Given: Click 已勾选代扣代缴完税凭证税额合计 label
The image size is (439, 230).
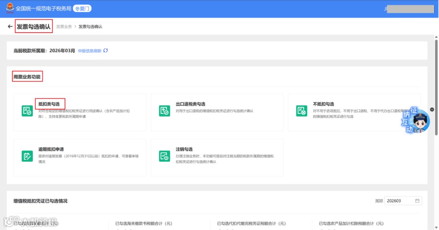Looking at the screenshot, I should pyautogui.click(x=251, y=223).
